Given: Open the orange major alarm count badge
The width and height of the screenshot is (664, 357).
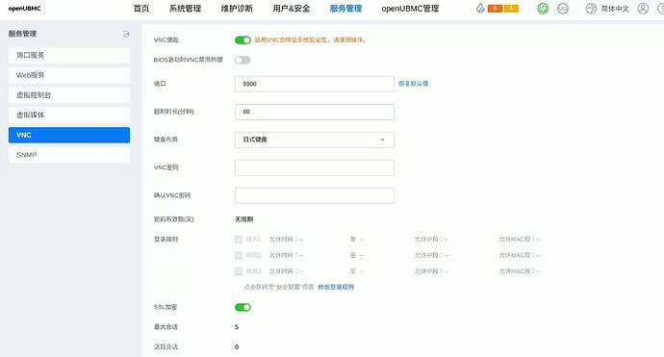Looking at the screenshot, I should coord(495,9).
